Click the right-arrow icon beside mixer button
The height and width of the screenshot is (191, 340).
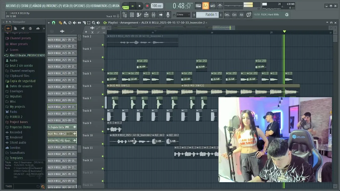tap(160, 15)
